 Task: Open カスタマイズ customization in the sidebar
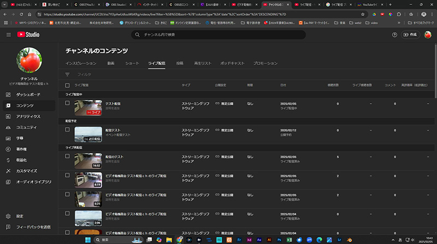pyautogui.click(x=8, y=171)
